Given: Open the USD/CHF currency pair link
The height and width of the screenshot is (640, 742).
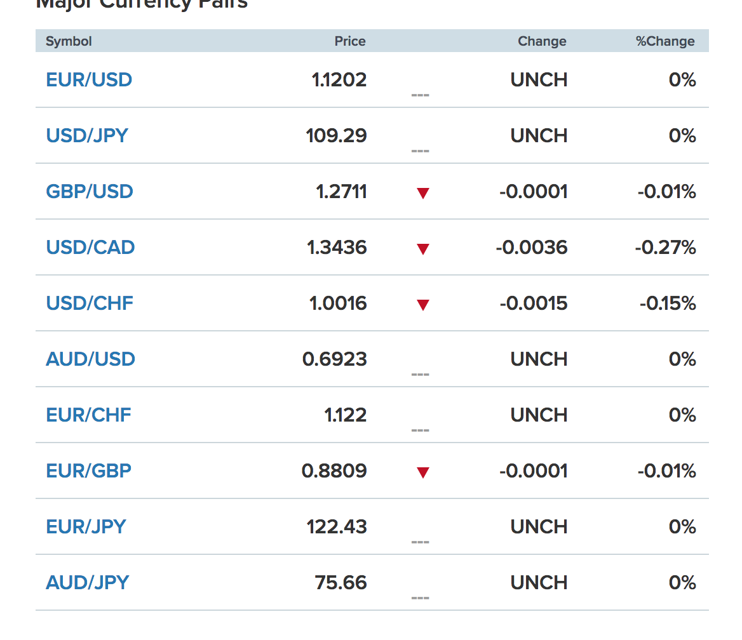Looking at the screenshot, I should [x=90, y=303].
